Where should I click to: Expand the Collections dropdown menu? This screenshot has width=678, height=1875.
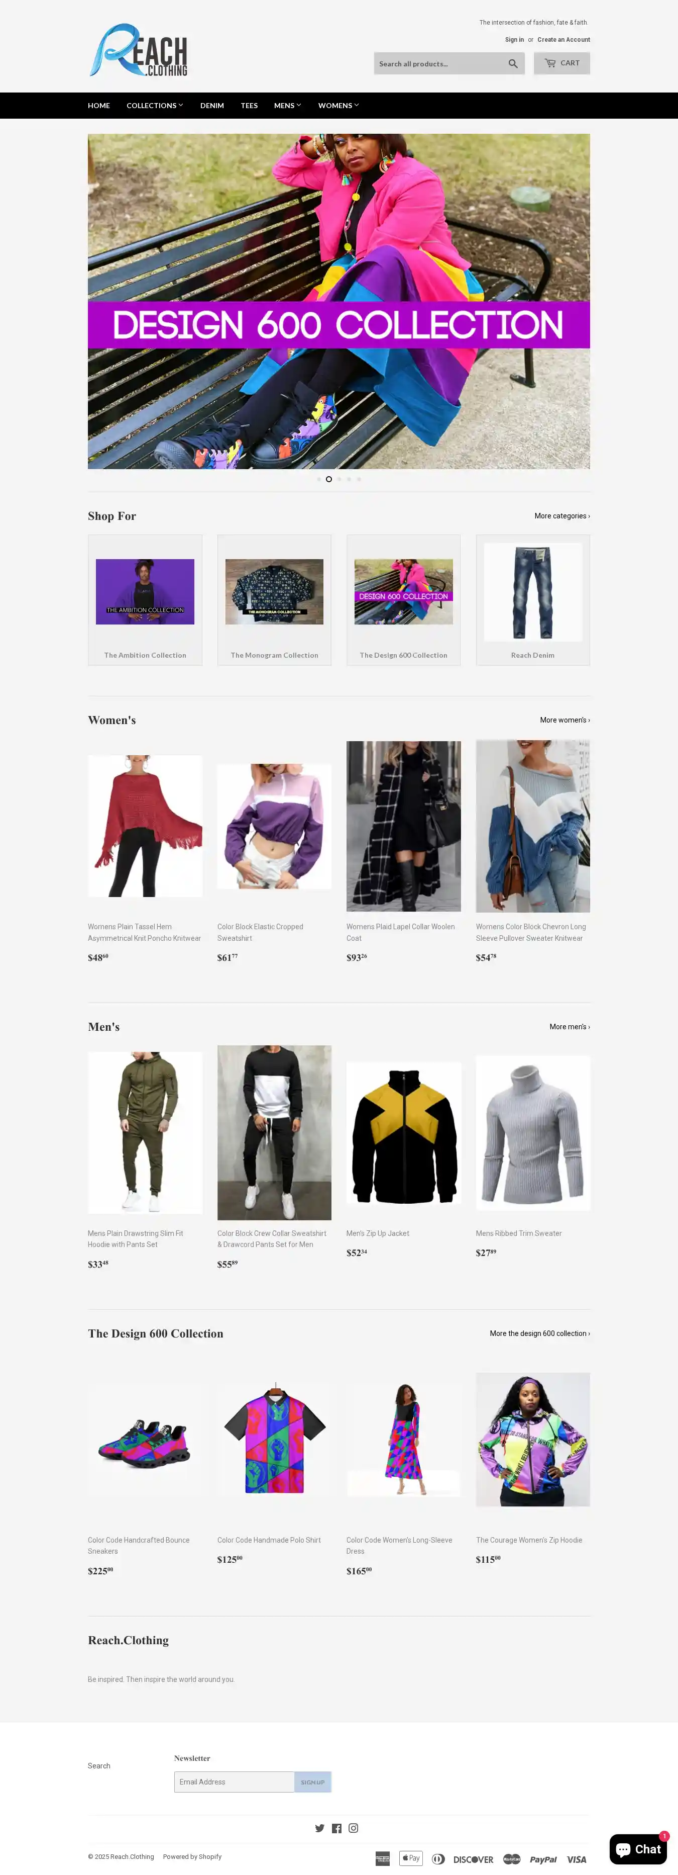(155, 106)
